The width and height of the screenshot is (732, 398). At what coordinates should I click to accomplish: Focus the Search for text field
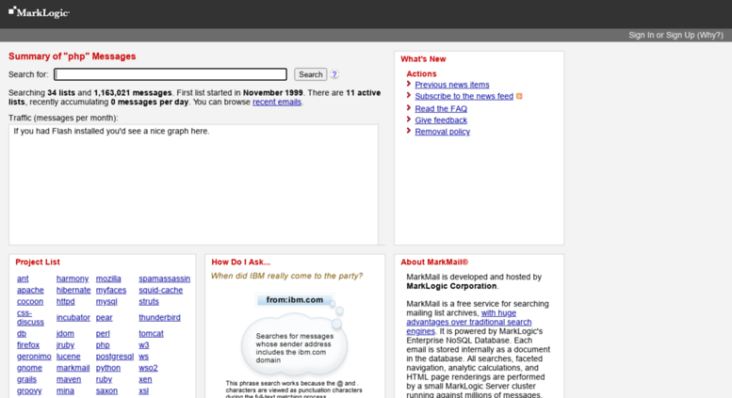pos(171,74)
